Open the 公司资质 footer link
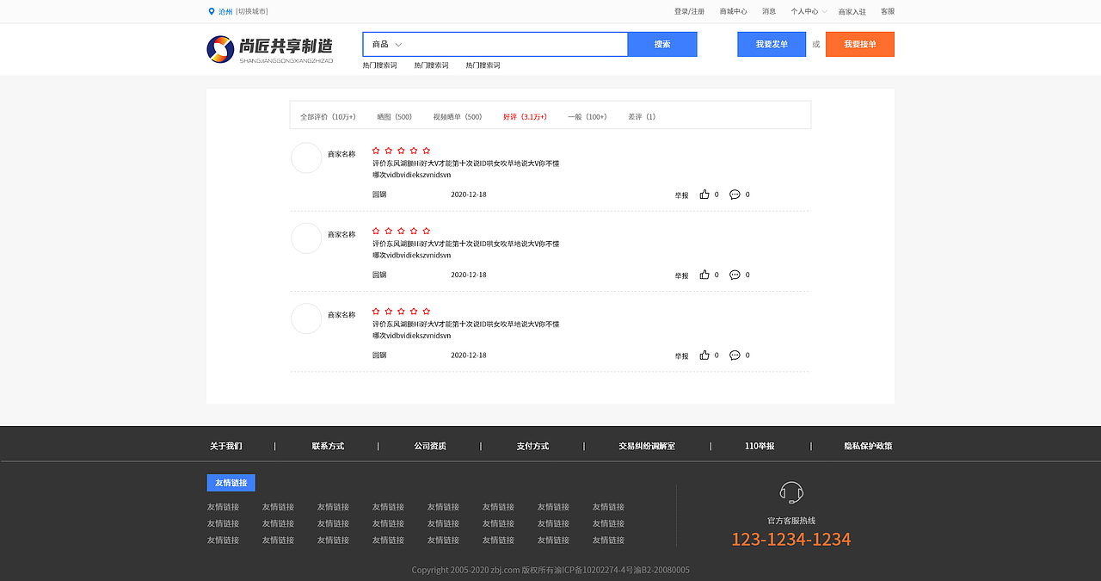Screen dimensions: 1101x581 coord(430,446)
